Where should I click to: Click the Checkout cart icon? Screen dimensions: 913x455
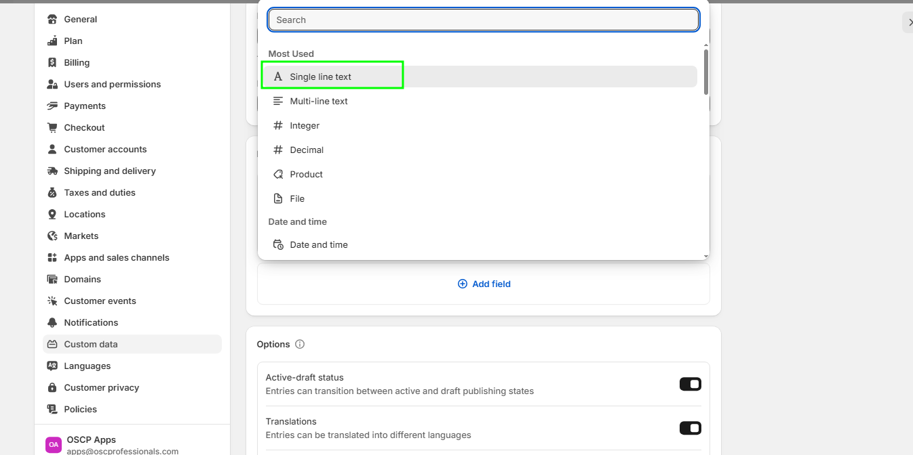coord(52,128)
